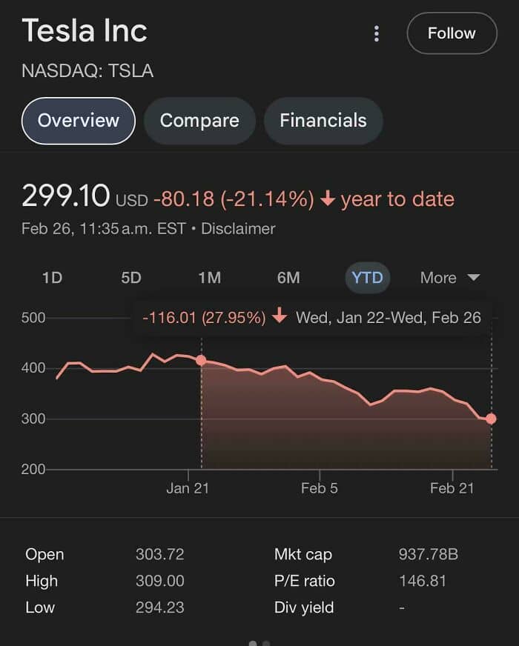The width and height of the screenshot is (519, 646).
Task: Select the YTD range chip
Action: (368, 278)
